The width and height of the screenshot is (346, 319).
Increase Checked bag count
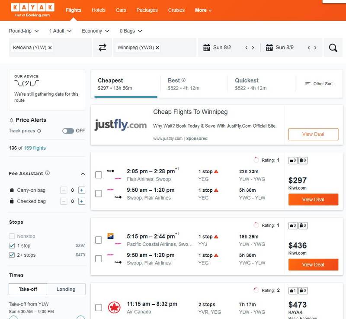82,201
